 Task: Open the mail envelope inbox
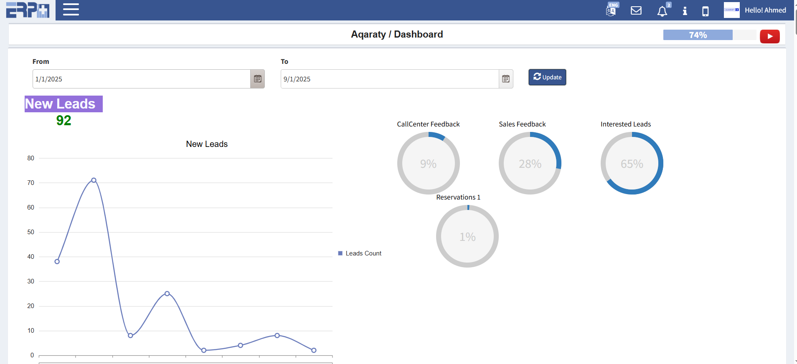tap(636, 10)
